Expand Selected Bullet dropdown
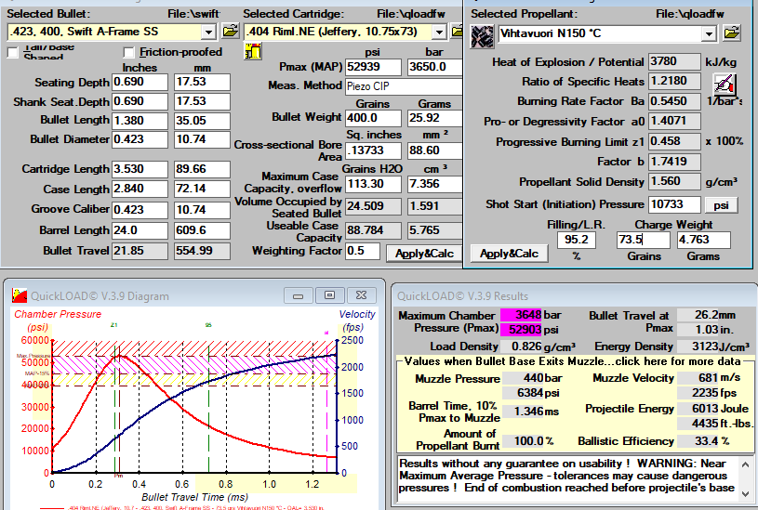 click(x=208, y=33)
